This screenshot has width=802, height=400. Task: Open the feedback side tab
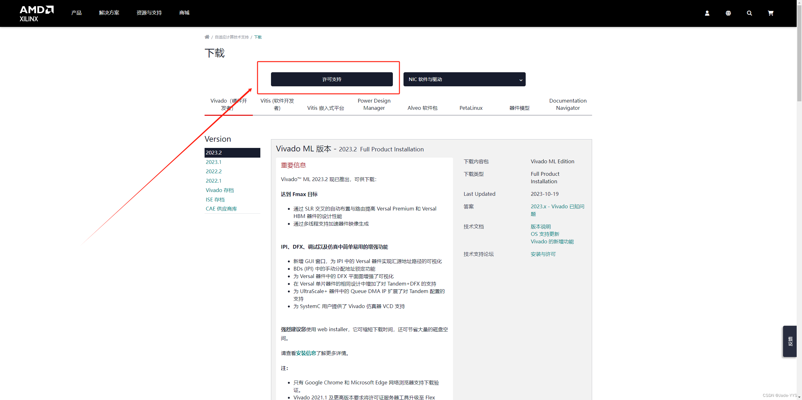tap(790, 341)
